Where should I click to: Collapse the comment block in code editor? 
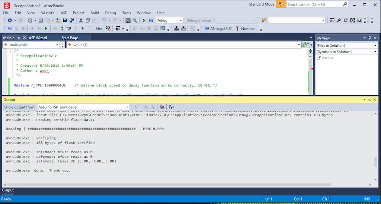click(x=12, y=51)
